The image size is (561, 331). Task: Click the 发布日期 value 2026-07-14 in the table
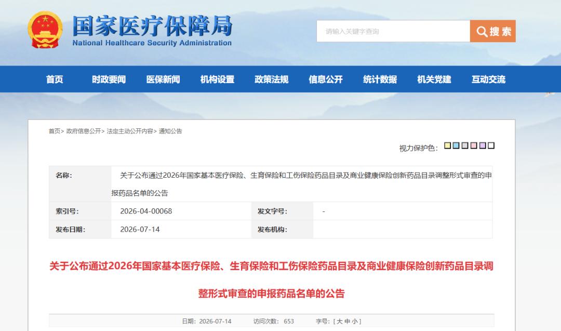pos(140,229)
